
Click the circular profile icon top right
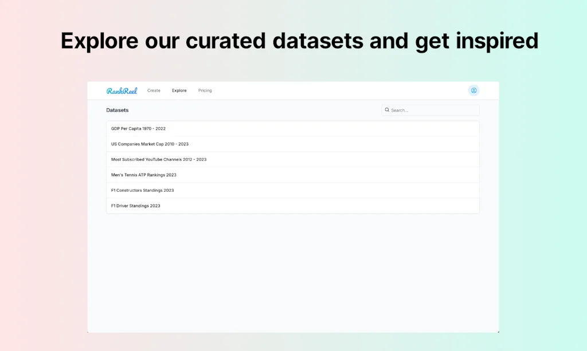pos(473,90)
